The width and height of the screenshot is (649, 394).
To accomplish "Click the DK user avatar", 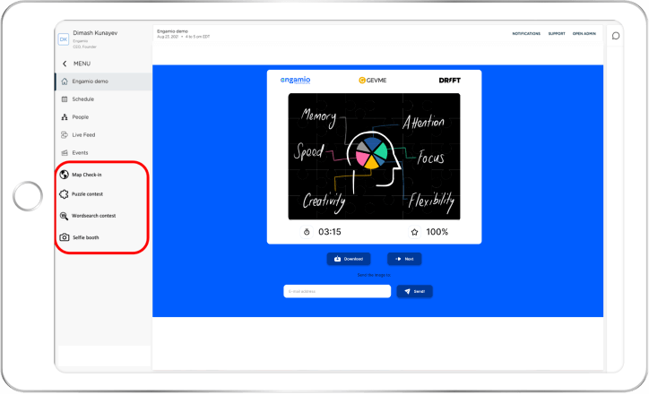I will 63,39.
